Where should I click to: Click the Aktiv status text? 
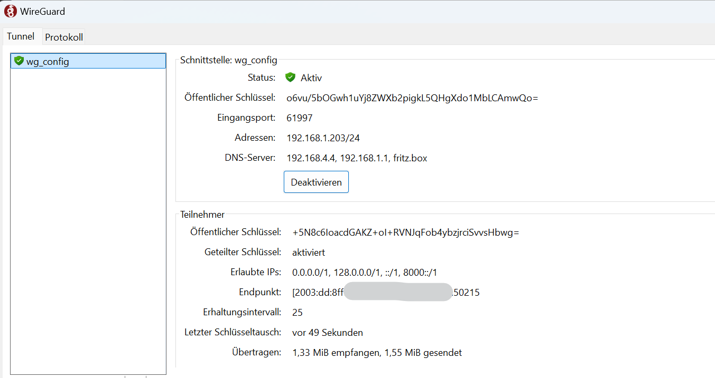[x=311, y=78]
